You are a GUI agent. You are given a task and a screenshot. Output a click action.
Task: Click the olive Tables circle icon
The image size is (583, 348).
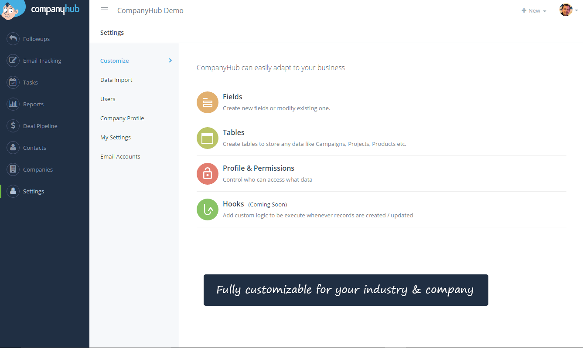point(208,138)
